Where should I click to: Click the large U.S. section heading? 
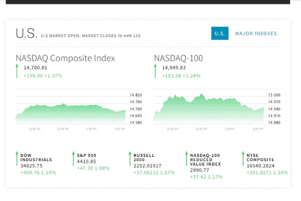coord(25,33)
